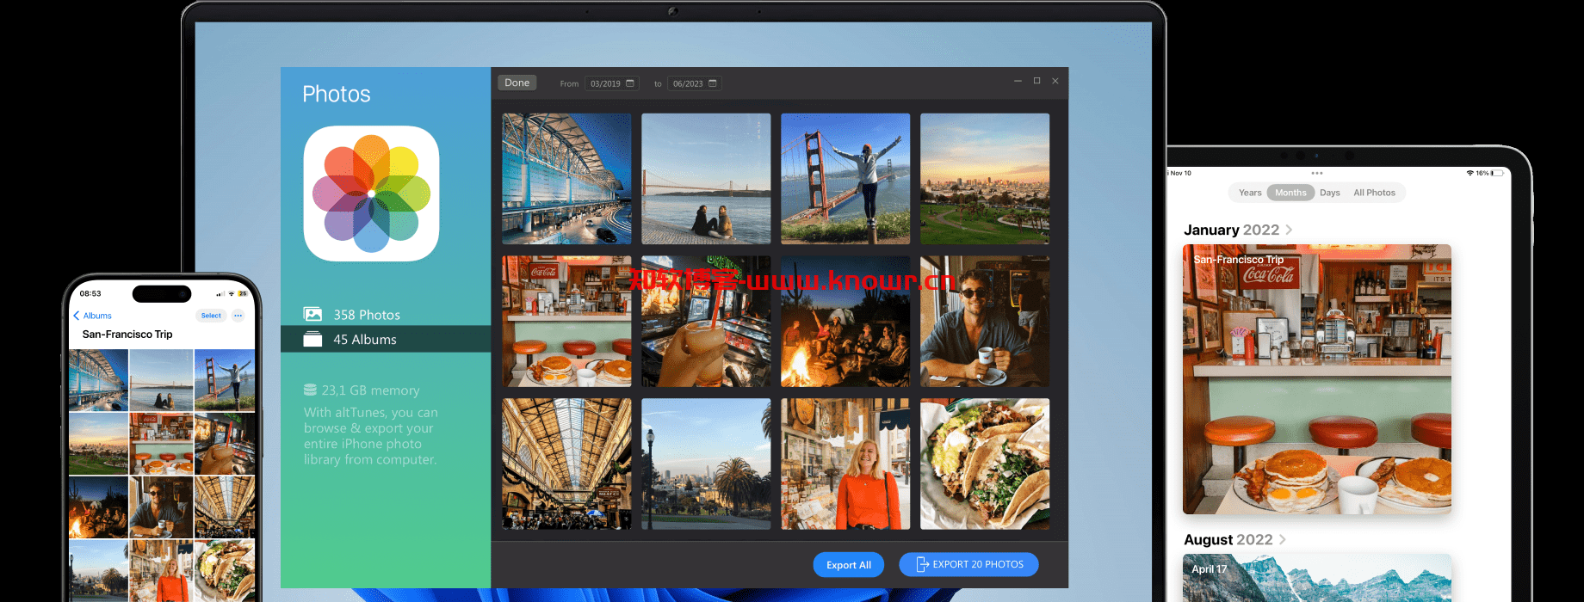Open the From date calendar icon
1584x602 pixels.
(630, 83)
